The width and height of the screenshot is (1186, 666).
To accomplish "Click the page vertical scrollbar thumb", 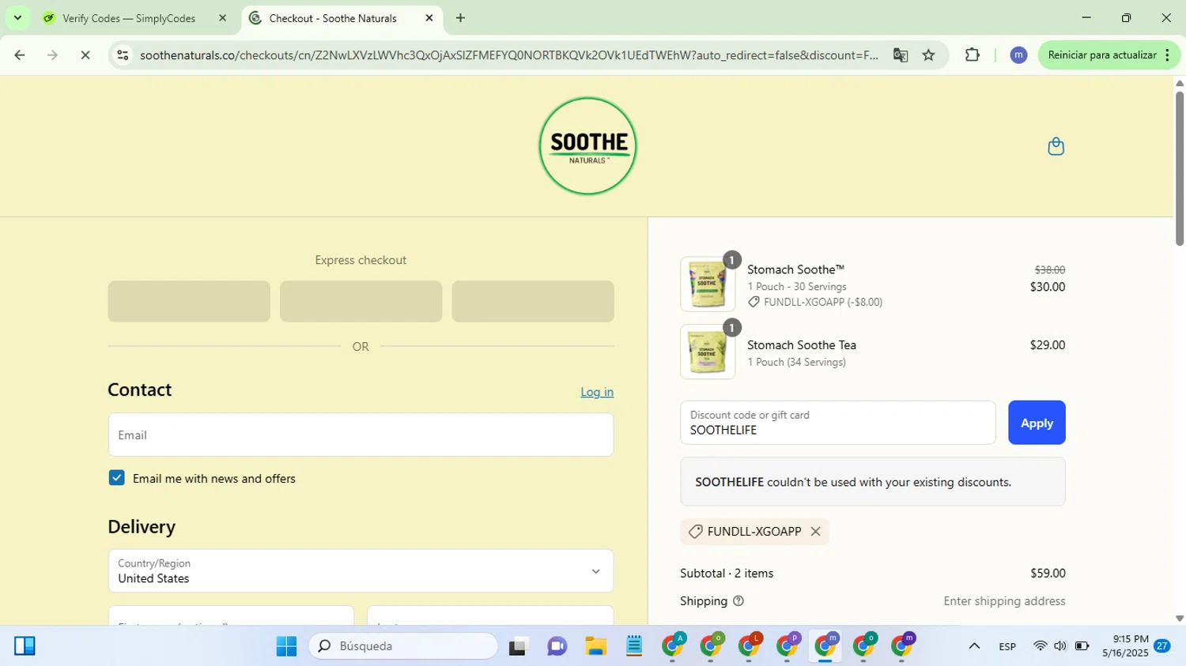I will coord(1180,168).
